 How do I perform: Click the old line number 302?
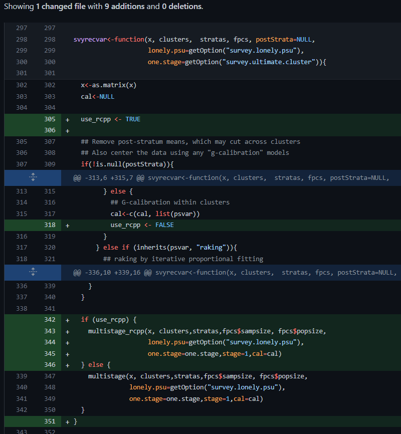point(22,85)
